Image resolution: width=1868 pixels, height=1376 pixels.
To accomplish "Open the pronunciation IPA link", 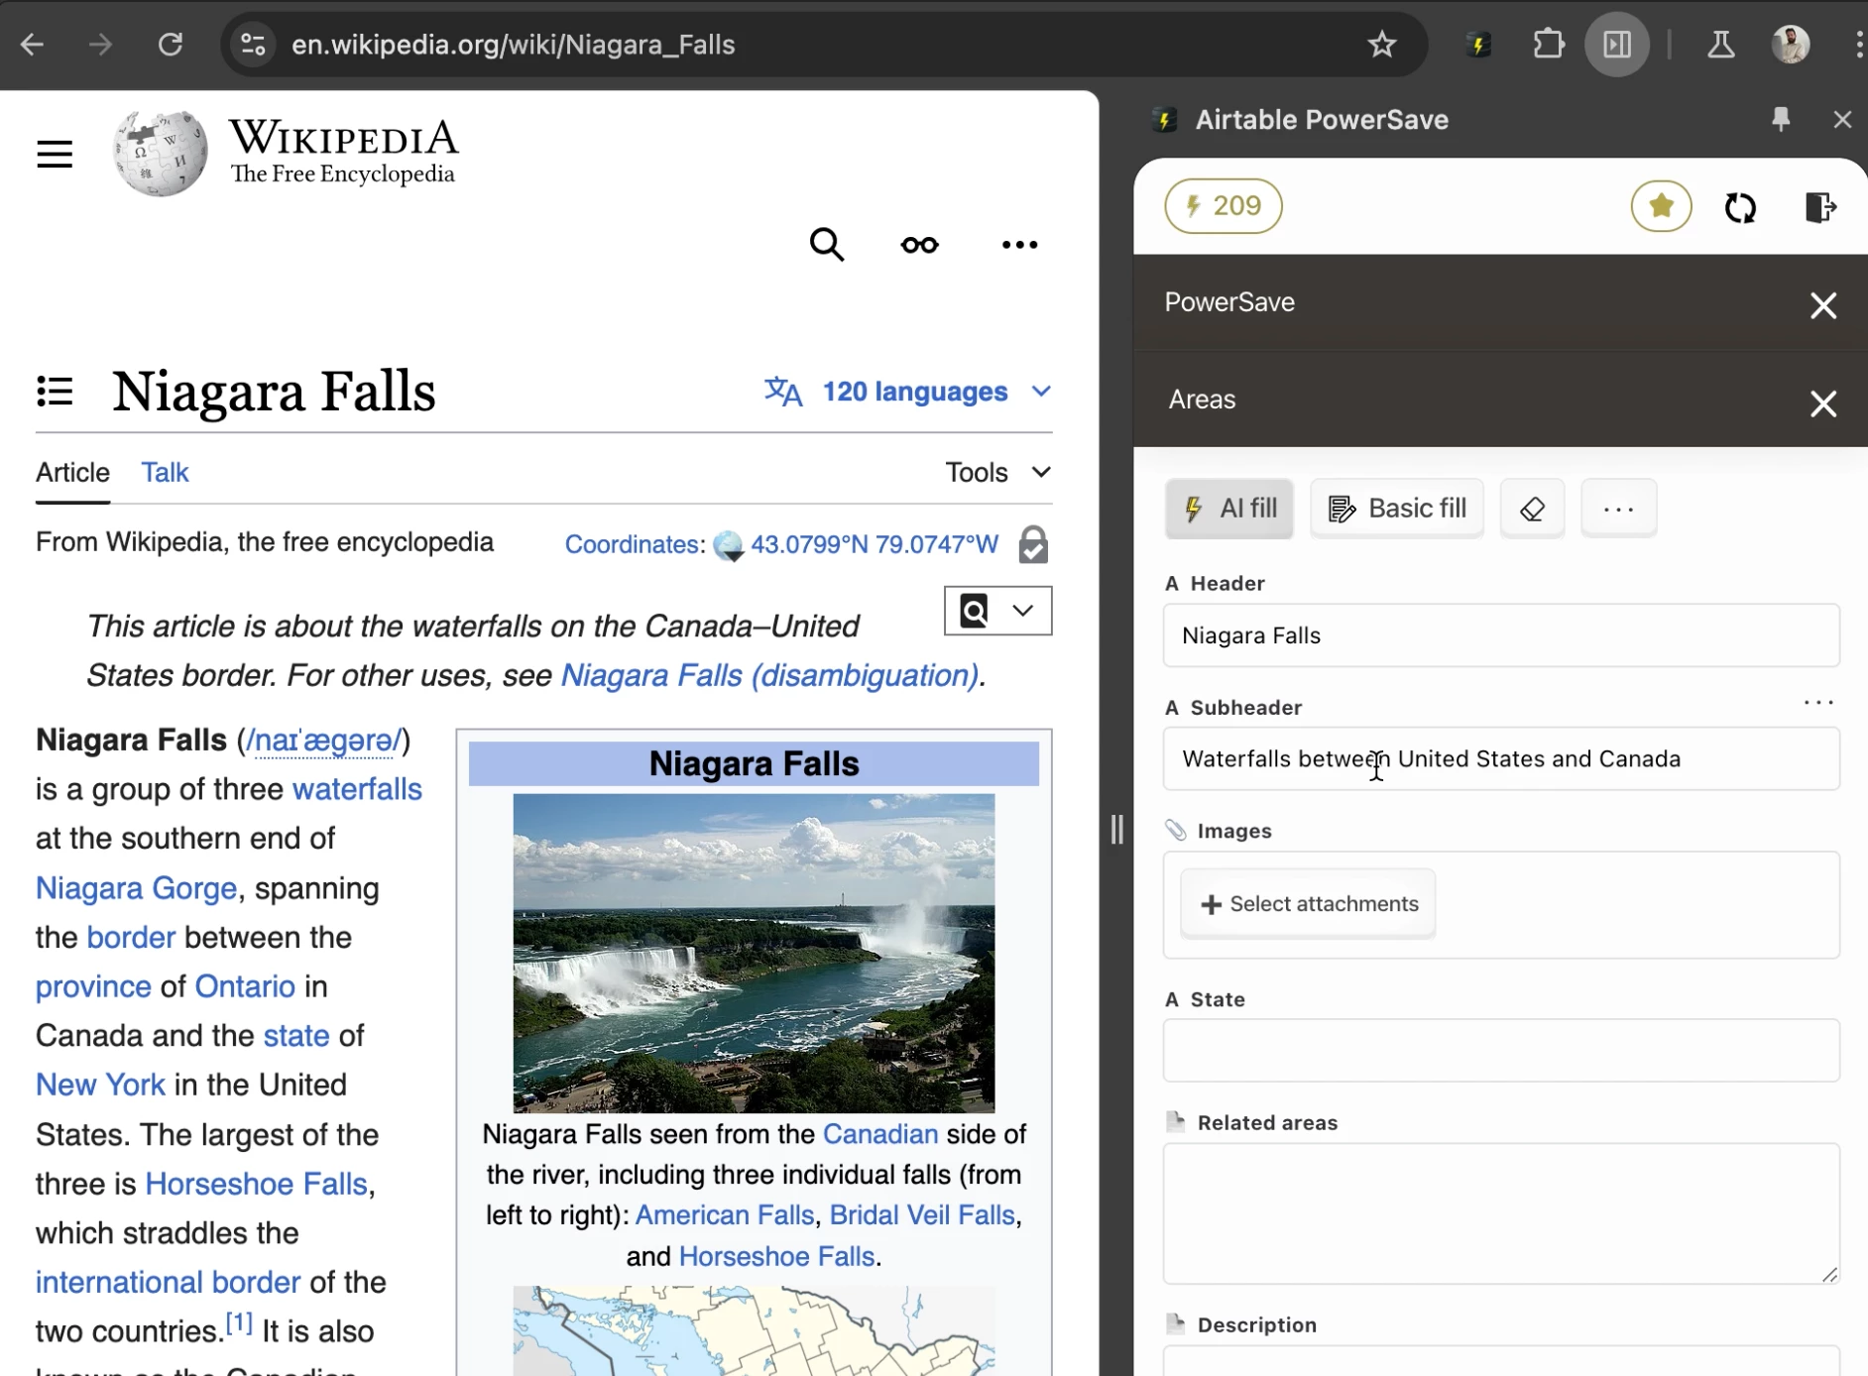I will [x=323, y=740].
